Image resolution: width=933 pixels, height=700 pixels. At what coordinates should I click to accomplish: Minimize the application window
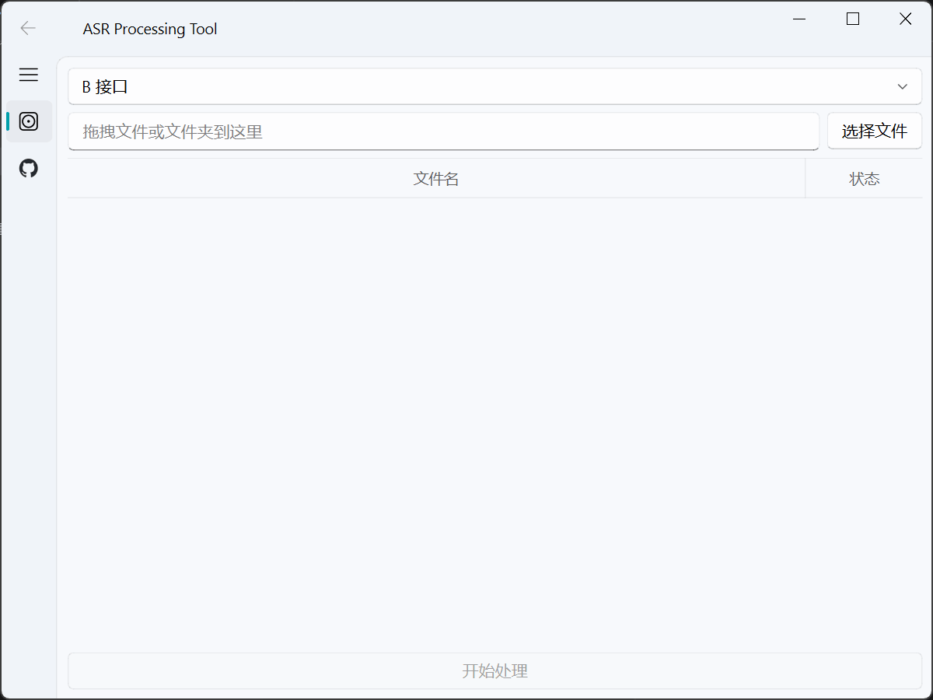[800, 19]
